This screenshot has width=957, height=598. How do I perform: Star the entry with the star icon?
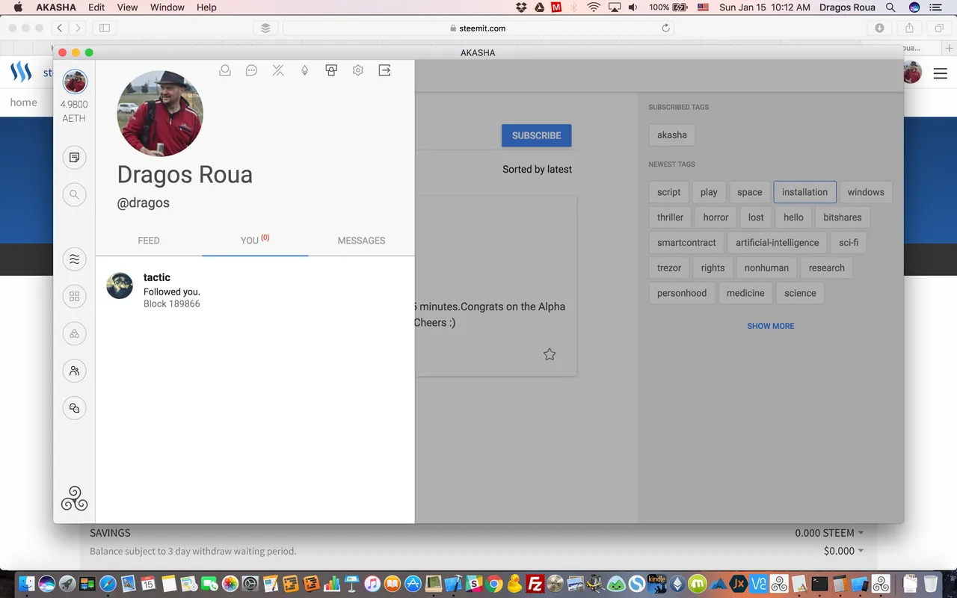tap(550, 354)
